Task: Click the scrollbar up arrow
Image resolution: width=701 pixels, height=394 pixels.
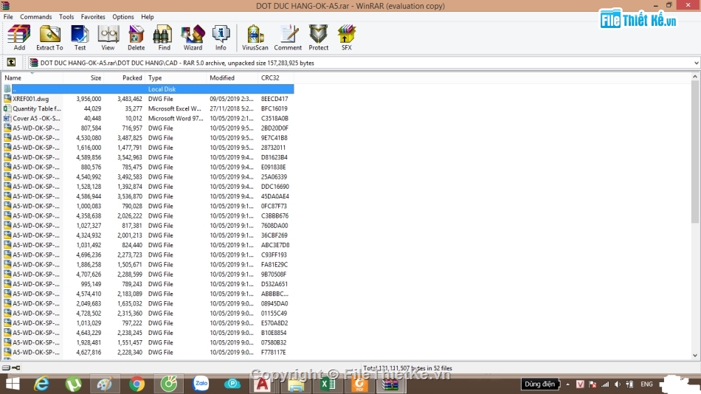Action: tap(695, 77)
